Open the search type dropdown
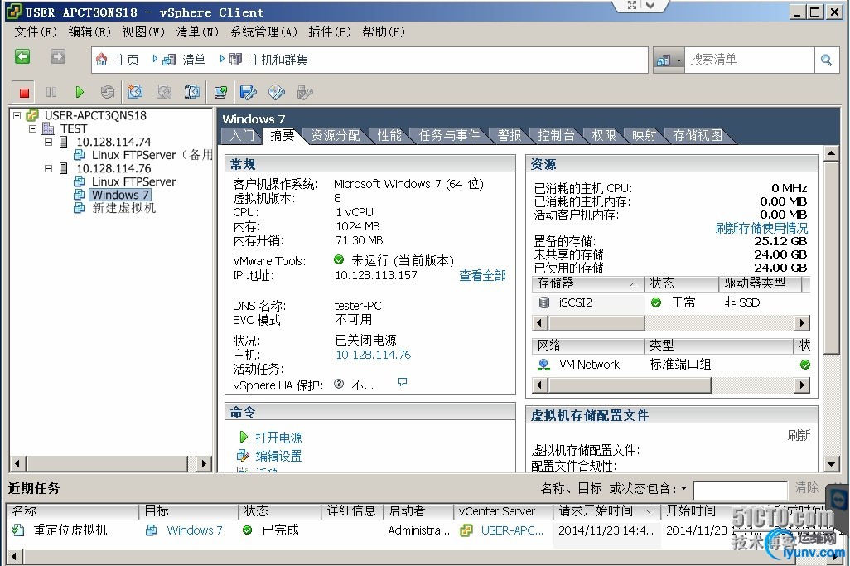The height and width of the screenshot is (566, 850). [679, 60]
